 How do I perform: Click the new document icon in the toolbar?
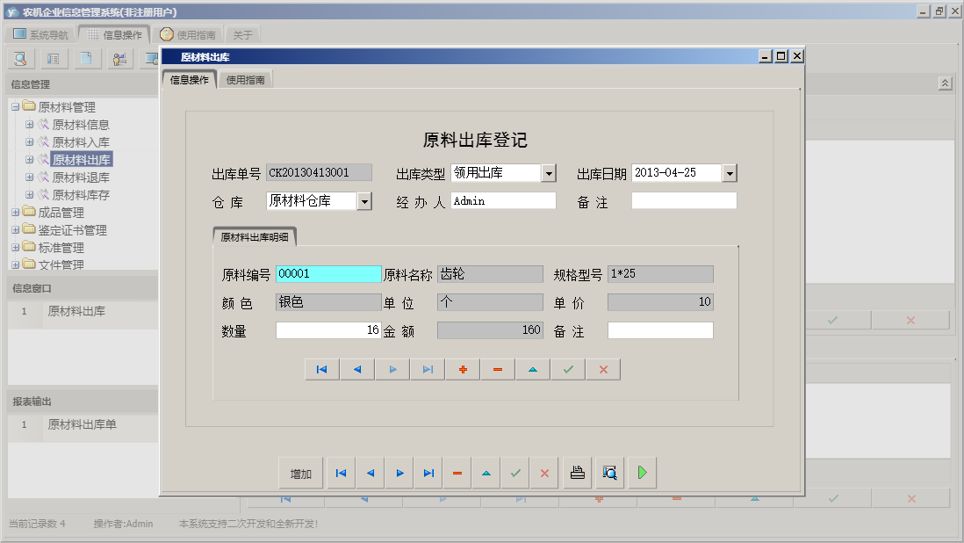pyautogui.click(x=88, y=58)
